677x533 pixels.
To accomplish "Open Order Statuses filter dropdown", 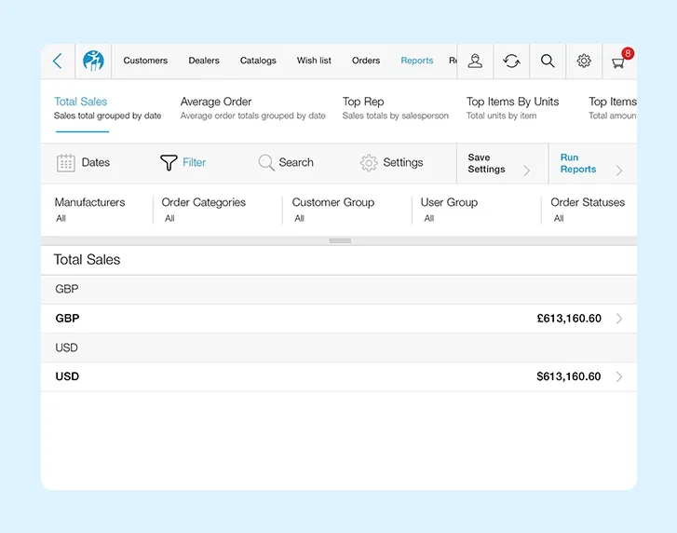I will 589,210.
